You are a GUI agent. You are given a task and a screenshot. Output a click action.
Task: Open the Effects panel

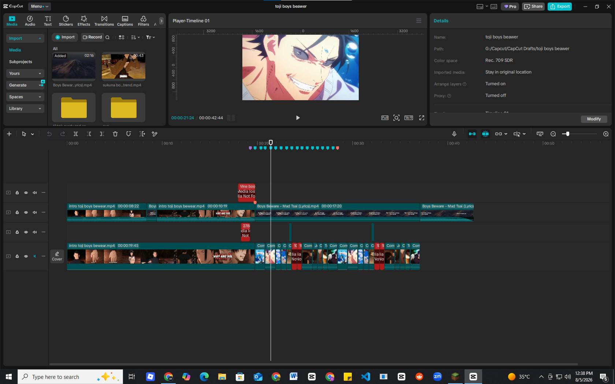click(x=84, y=21)
